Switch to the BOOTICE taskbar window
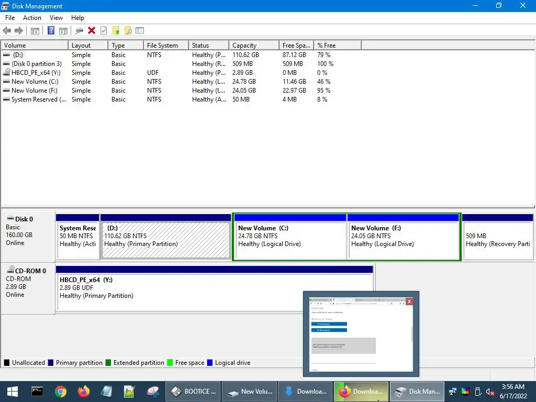Viewport: 536px width, 402px height. pyautogui.click(x=193, y=392)
